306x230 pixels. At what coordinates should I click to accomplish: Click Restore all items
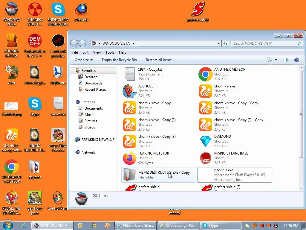click(159, 60)
